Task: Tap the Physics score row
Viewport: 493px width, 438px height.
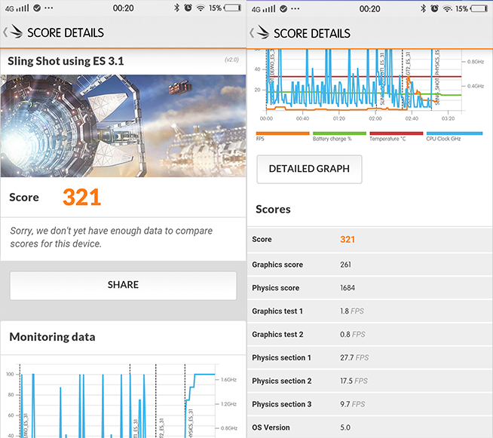Action: click(369, 288)
